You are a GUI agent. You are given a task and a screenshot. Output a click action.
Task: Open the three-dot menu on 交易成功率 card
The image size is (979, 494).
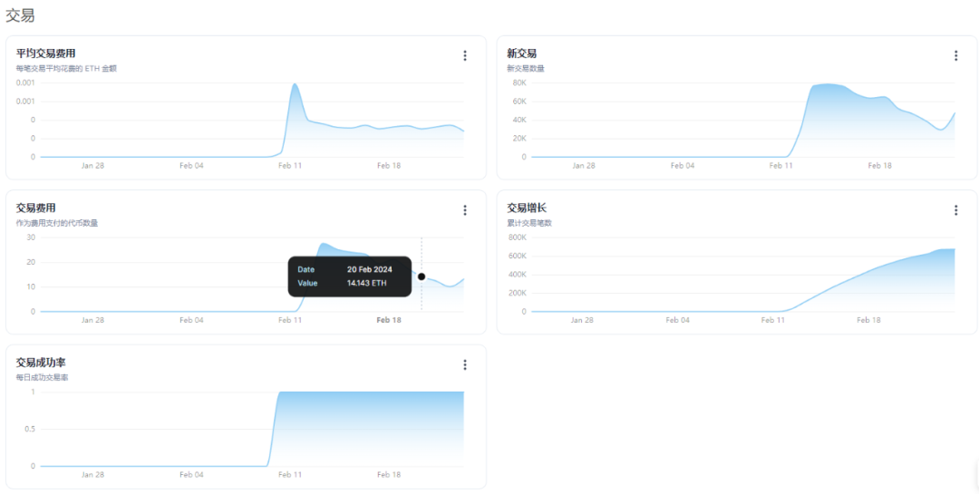464,364
